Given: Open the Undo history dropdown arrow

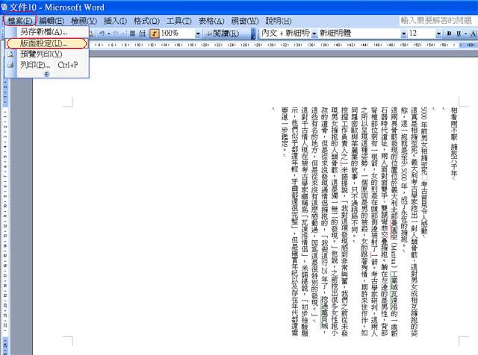Looking at the screenshot, I should (108, 34).
